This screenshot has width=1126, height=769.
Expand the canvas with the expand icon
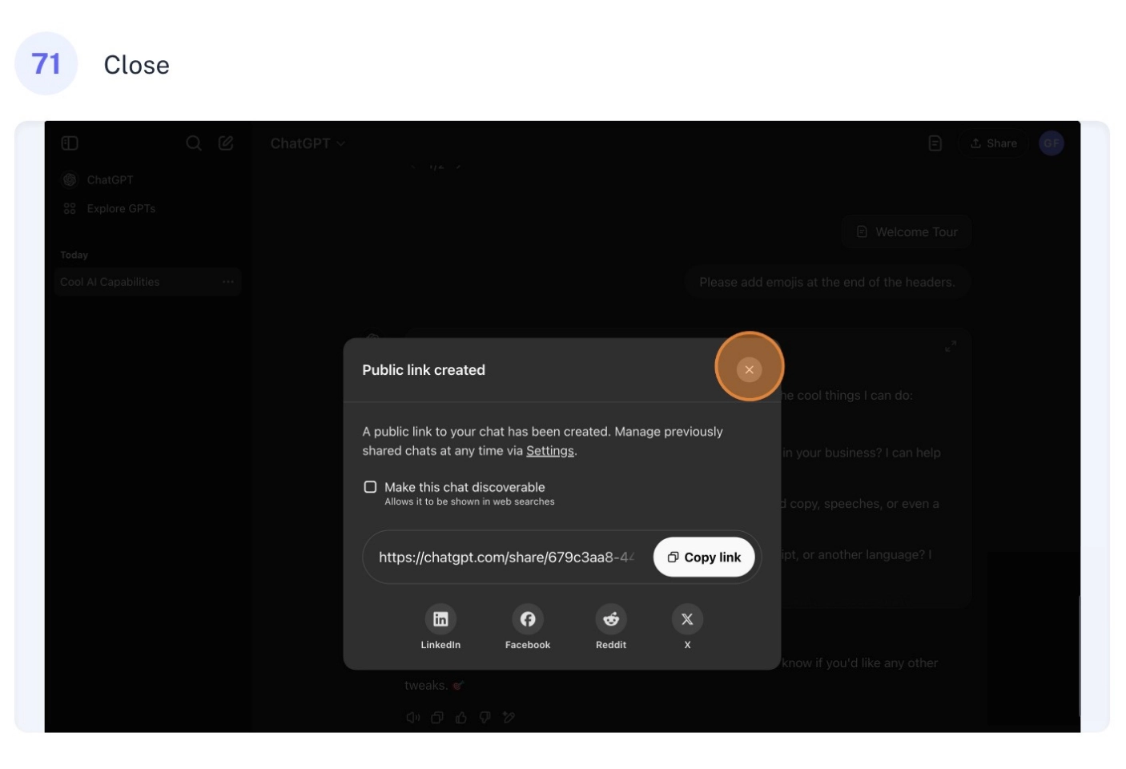951,346
